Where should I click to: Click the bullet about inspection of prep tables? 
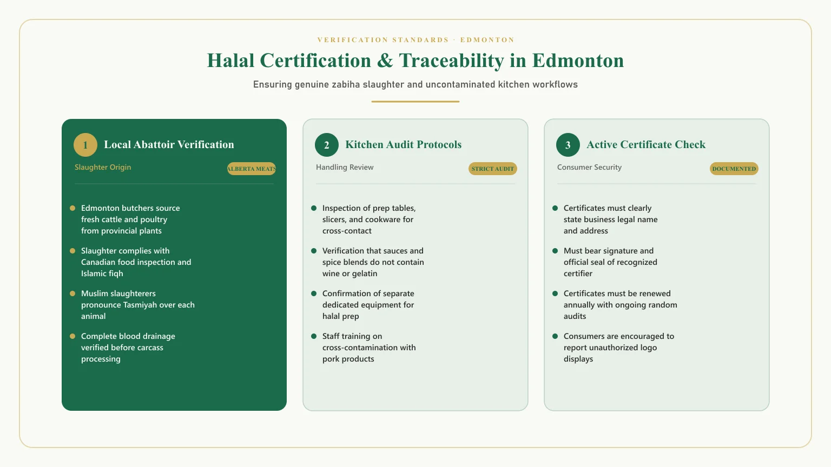(369, 219)
